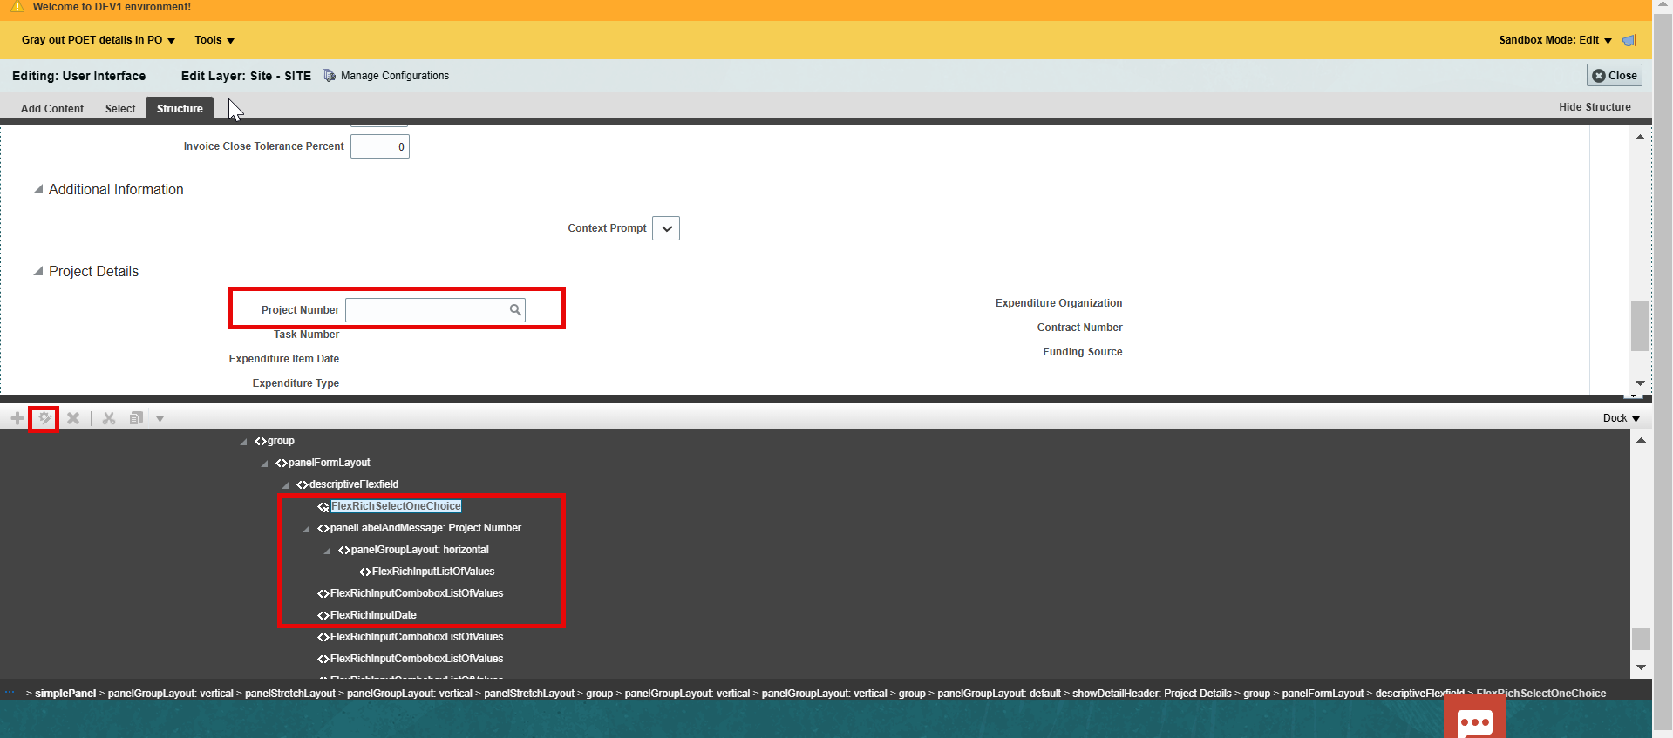Click showDetailHeader: Project Details in breadcrumb
Viewport: 1673px width, 738px height.
point(1152,694)
